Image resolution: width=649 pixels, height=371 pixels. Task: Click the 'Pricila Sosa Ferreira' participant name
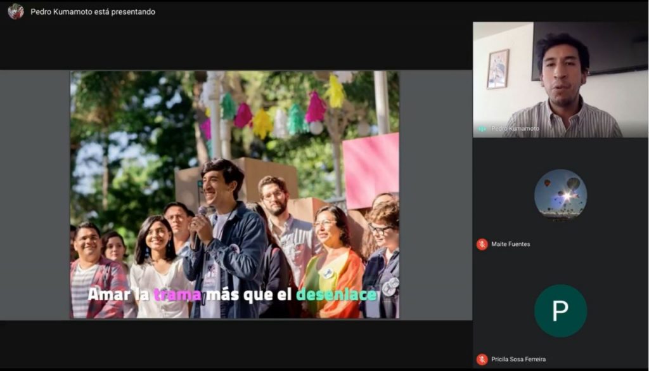click(518, 359)
